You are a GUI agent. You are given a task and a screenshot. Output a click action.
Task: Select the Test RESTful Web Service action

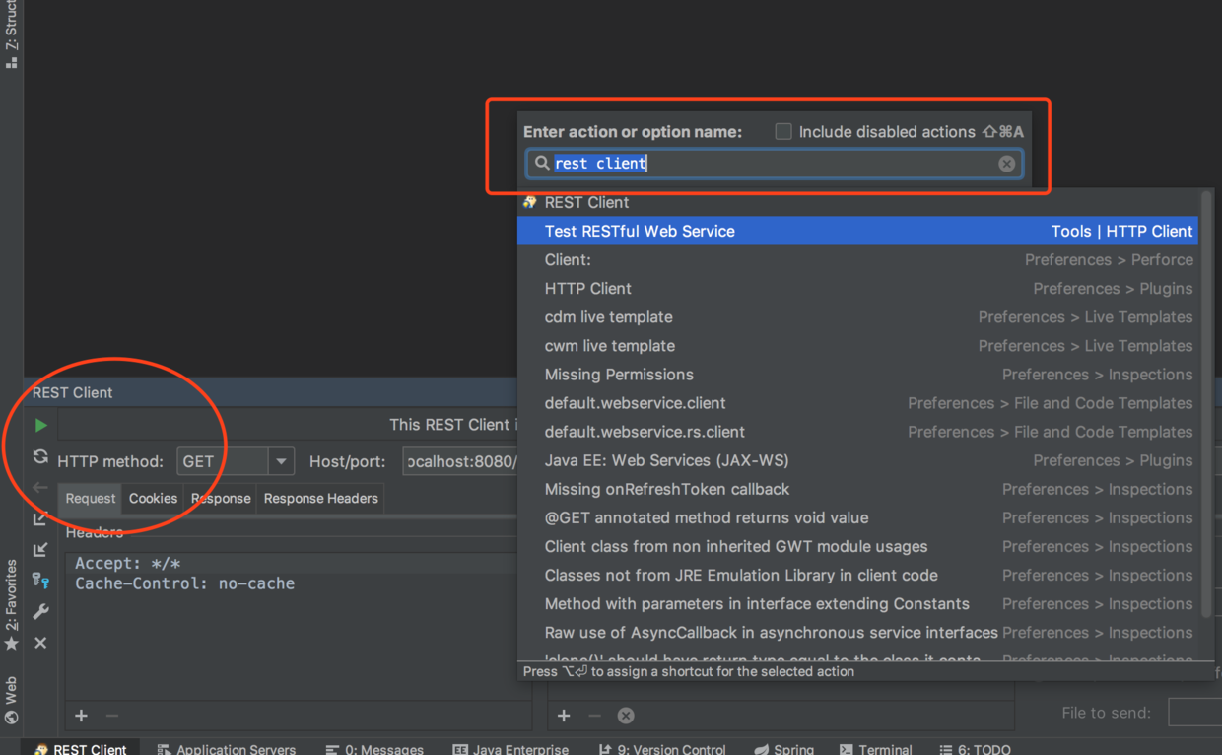click(857, 231)
